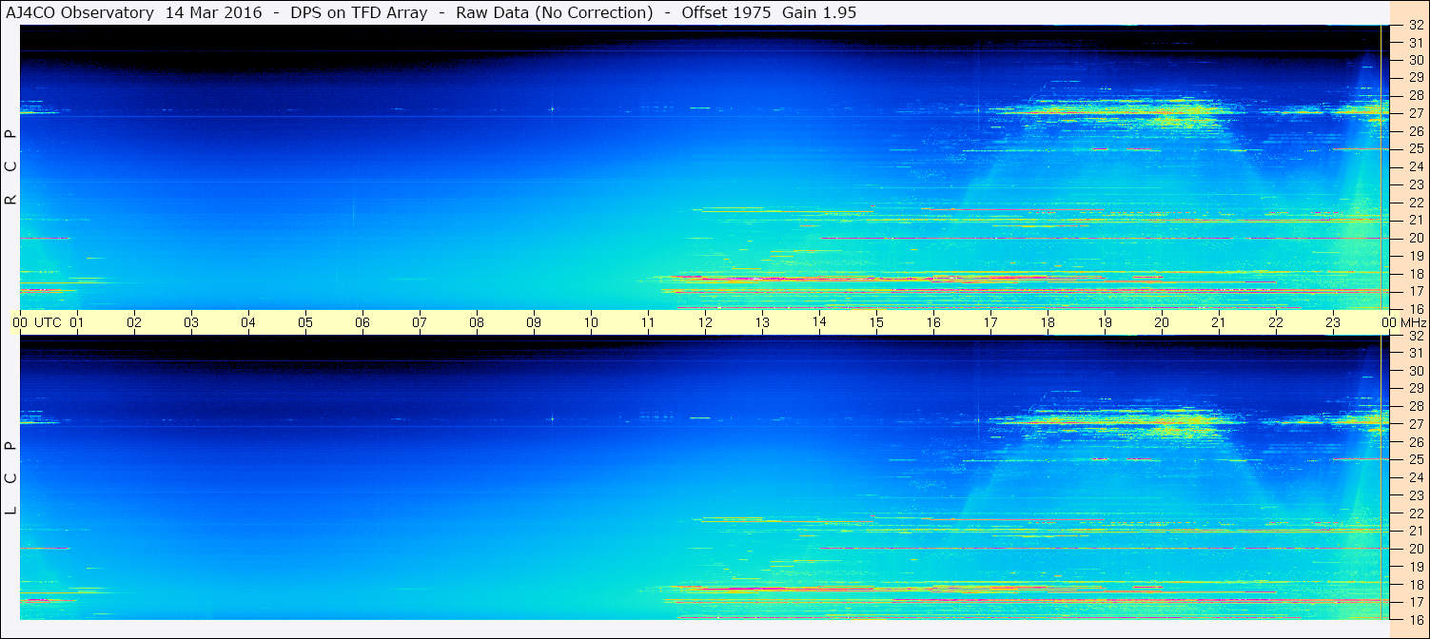Click the 15 hour mark on time axis
1430x639 pixels.
click(x=876, y=322)
